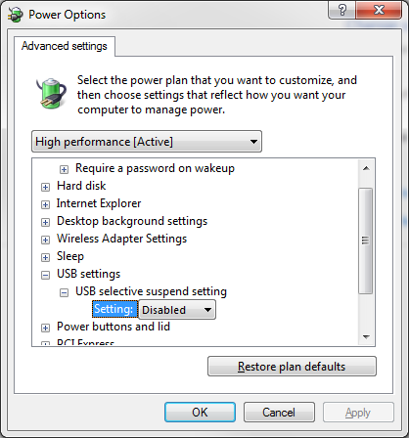Expand Internet Explorer settings node
This screenshot has height=438, width=409.
coord(45,204)
